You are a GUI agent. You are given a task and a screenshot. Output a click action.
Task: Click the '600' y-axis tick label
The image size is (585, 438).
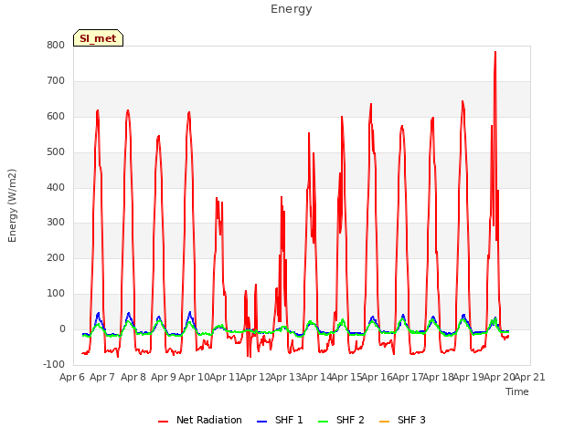click(56, 116)
